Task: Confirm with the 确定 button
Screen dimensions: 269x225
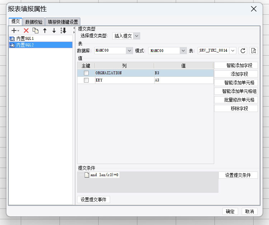Action: 230,211
